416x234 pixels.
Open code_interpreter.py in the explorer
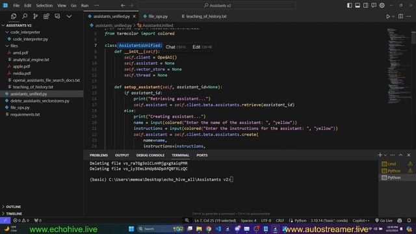coord(31,39)
